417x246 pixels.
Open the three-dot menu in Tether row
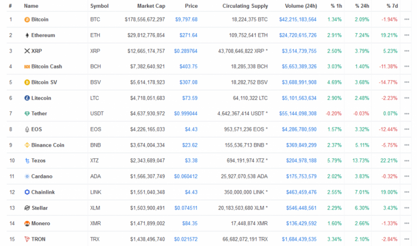[407, 114]
